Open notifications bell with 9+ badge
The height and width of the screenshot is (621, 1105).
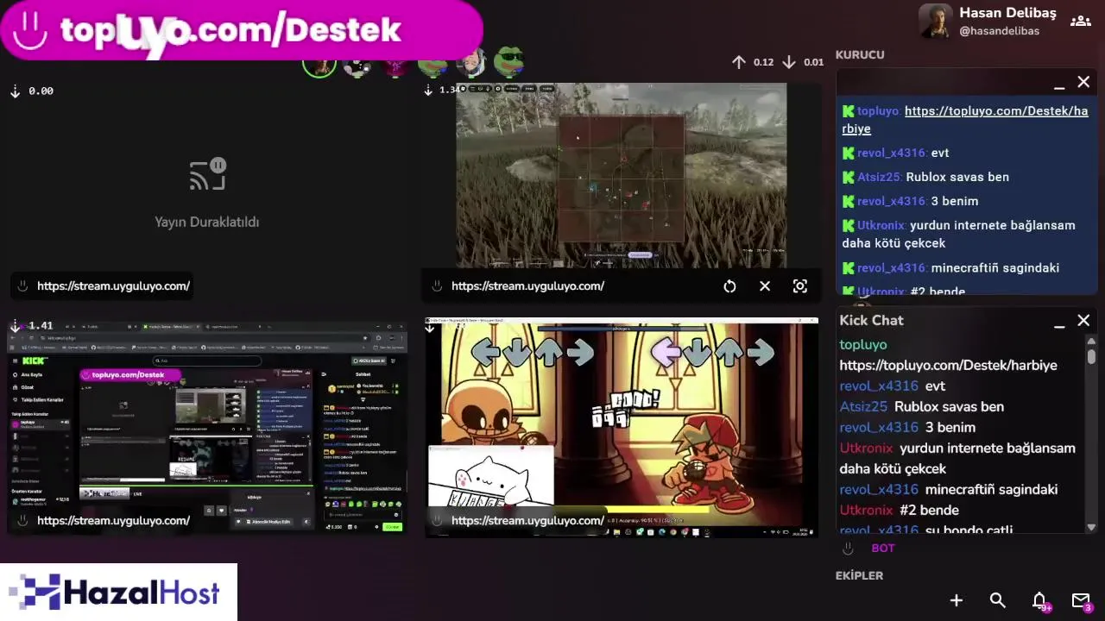coord(1040,601)
